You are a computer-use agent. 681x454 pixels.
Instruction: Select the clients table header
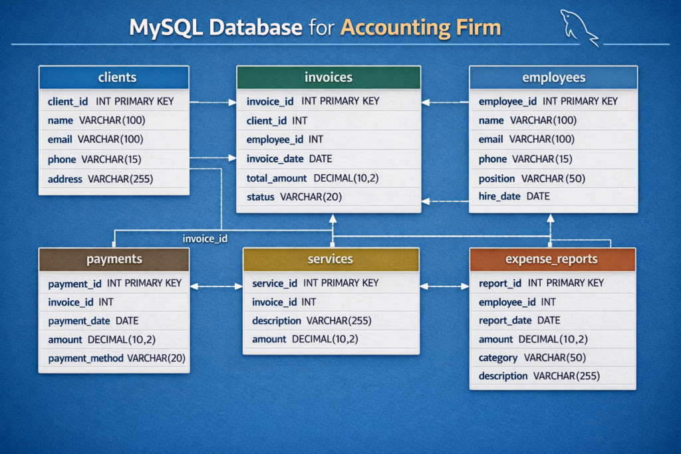[114, 77]
